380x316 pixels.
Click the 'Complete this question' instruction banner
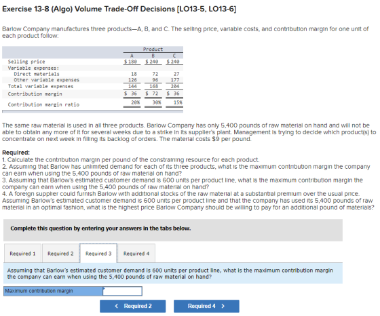(173, 230)
